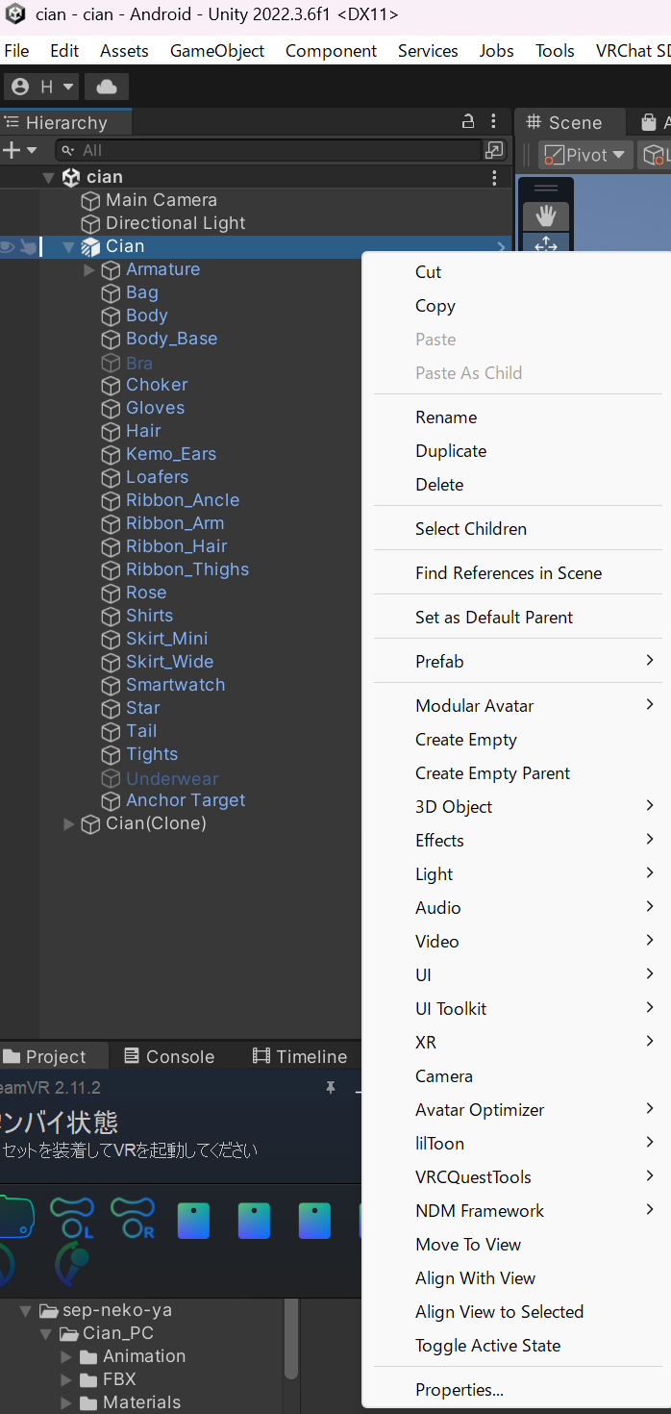Image resolution: width=671 pixels, height=1414 pixels.
Task: Expand the Armature object in Hierarchy
Action: 89,270
